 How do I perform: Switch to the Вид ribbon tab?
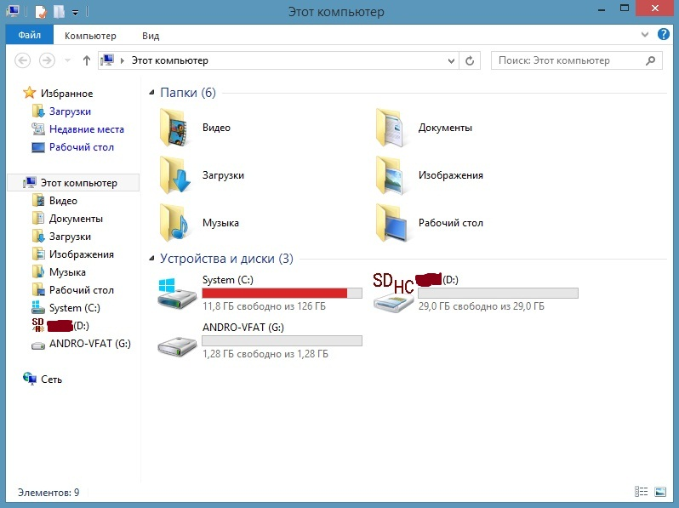pyautogui.click(x=151, y=36)
